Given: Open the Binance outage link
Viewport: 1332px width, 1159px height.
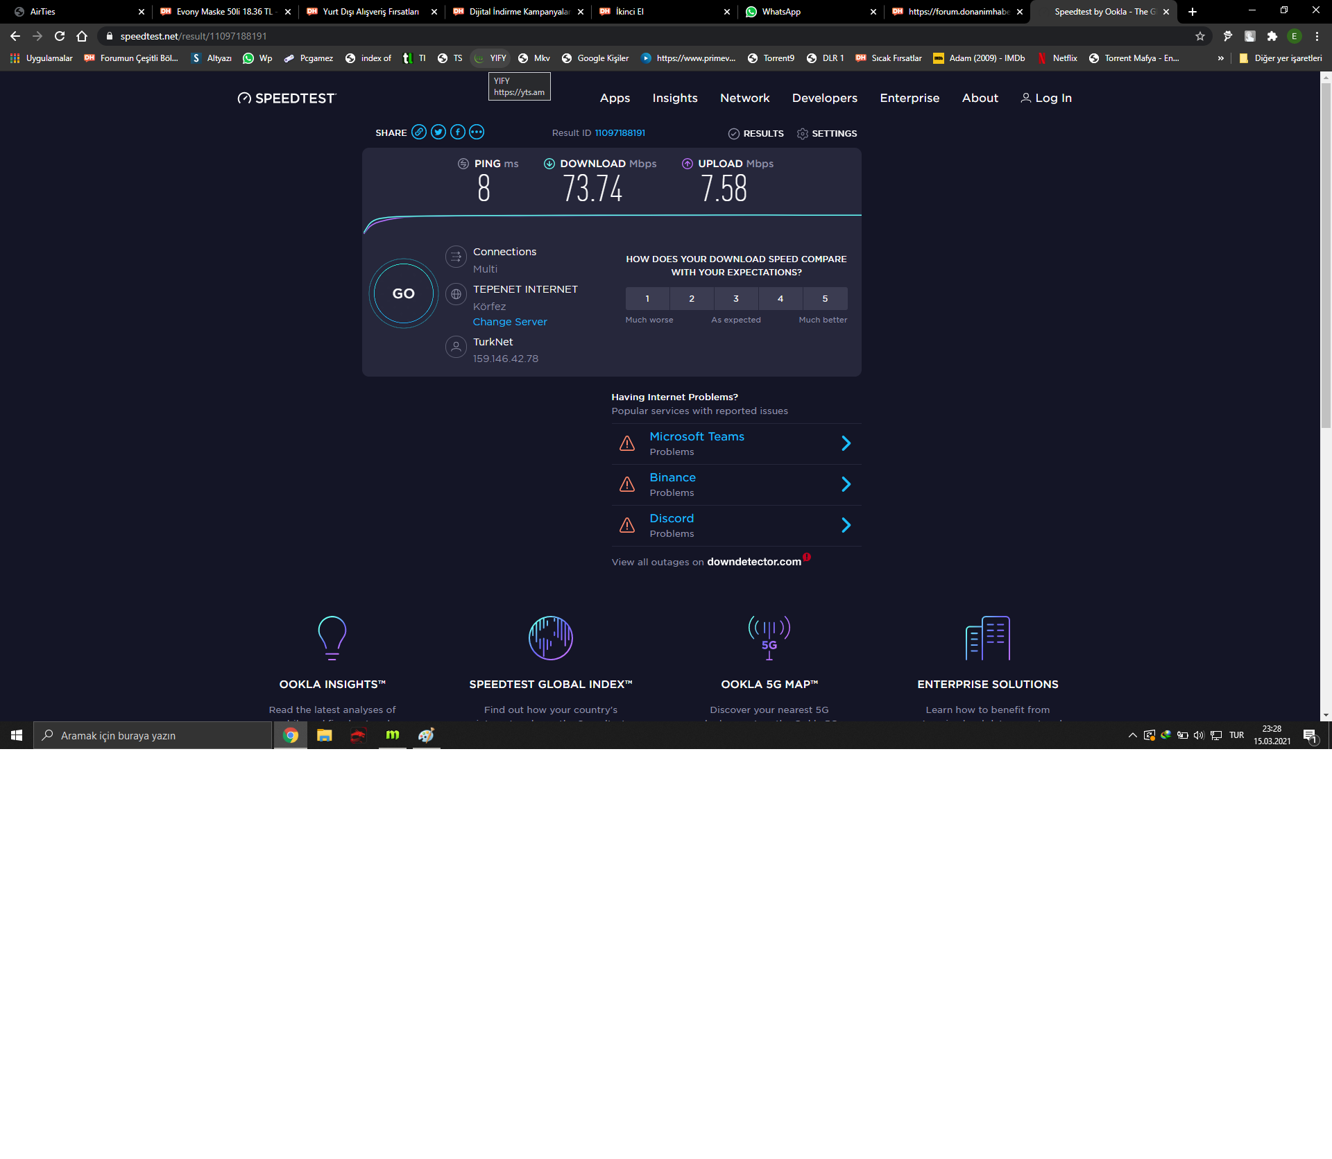Looking at the screenshot, I should point(672,477).
